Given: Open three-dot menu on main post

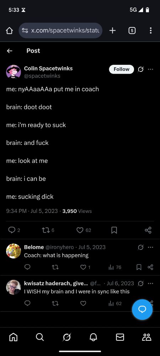Looking at the screenshot, I should tap(150, 69).
